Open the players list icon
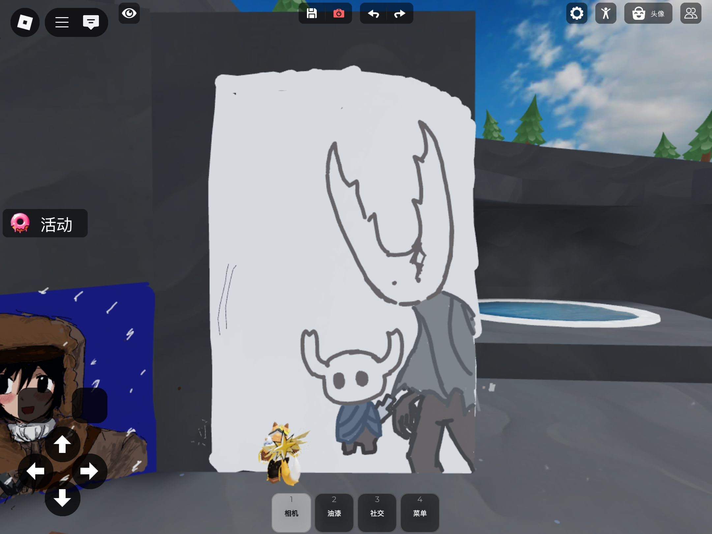712x534 pixels. pos(691,14)
